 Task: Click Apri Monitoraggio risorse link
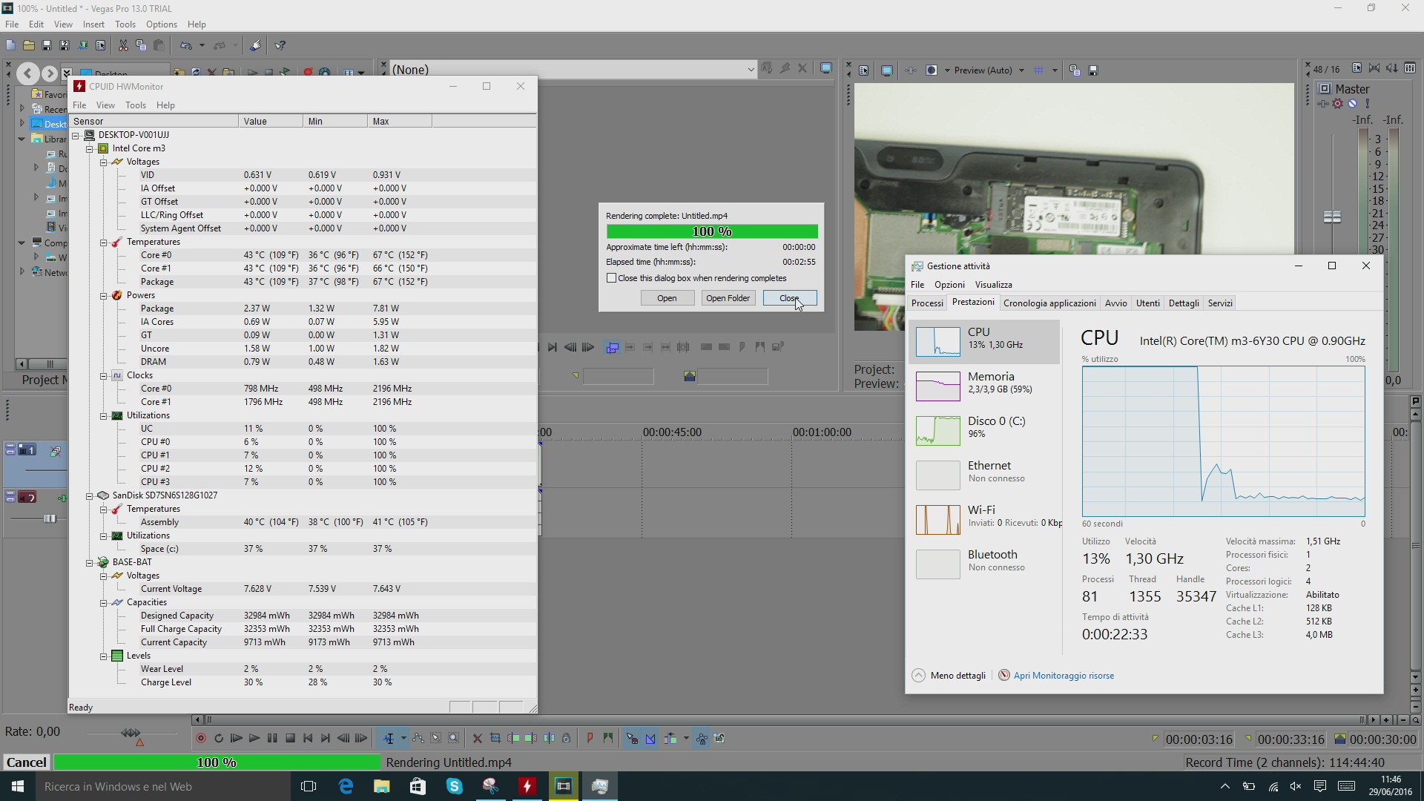tap(1064, 676)
